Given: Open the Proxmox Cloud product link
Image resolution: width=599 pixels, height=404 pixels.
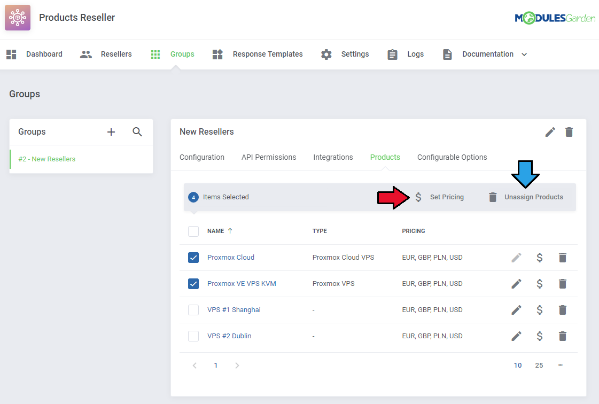Looking at the screenshot, I should (x=231, y=257).
